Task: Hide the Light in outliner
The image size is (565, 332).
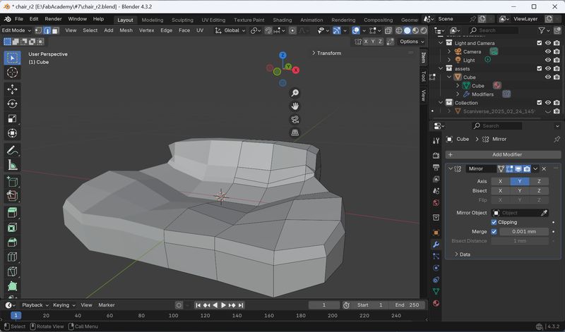Action: click(548, 60)
